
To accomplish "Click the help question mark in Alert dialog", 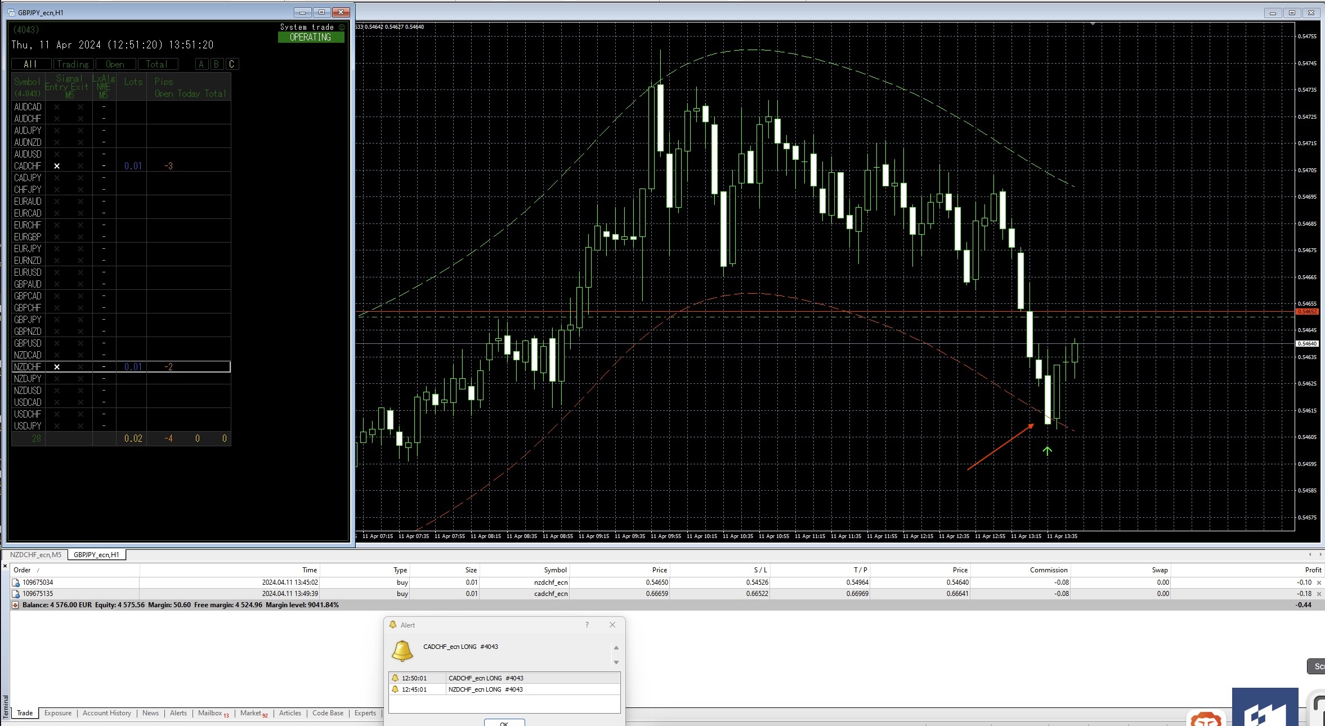I will point(587,625).
